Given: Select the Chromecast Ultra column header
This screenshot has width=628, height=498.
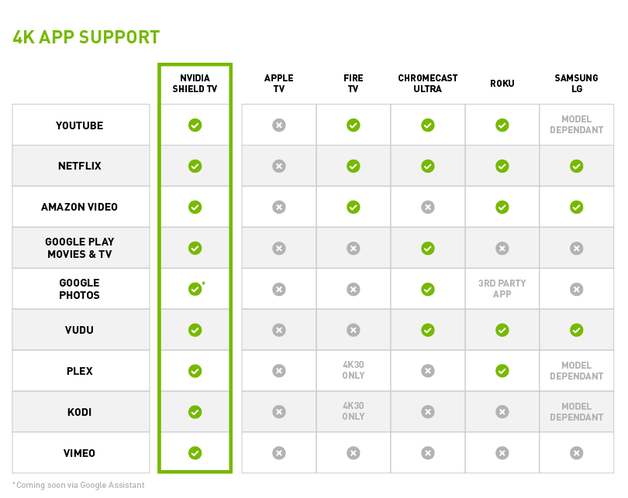Looking at the screenshot, I should click(427, 84).
